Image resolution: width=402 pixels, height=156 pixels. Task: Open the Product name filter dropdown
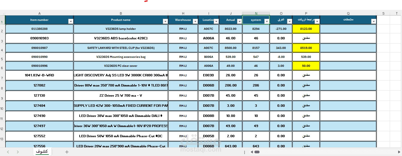(x=165, y=21)
